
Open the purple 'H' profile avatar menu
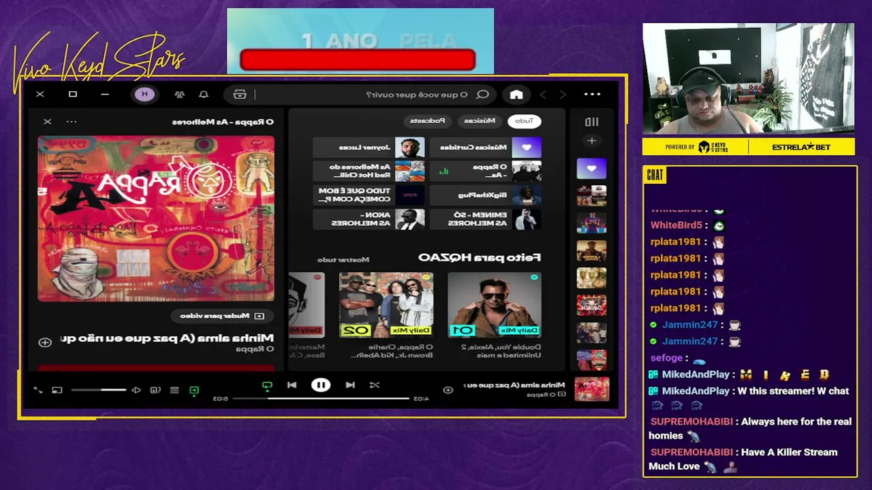[144, 95]
